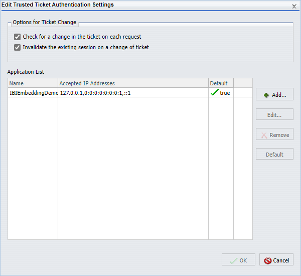Viewport: 301px width, 276px height.
Task: Click the Edit... button
Action: coord(274,114)
